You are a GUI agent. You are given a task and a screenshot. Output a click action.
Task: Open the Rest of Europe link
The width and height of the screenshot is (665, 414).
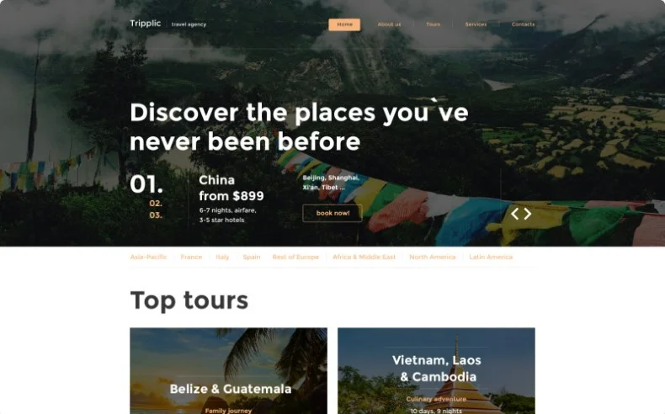pyautogui.click(x=295, y=257)
